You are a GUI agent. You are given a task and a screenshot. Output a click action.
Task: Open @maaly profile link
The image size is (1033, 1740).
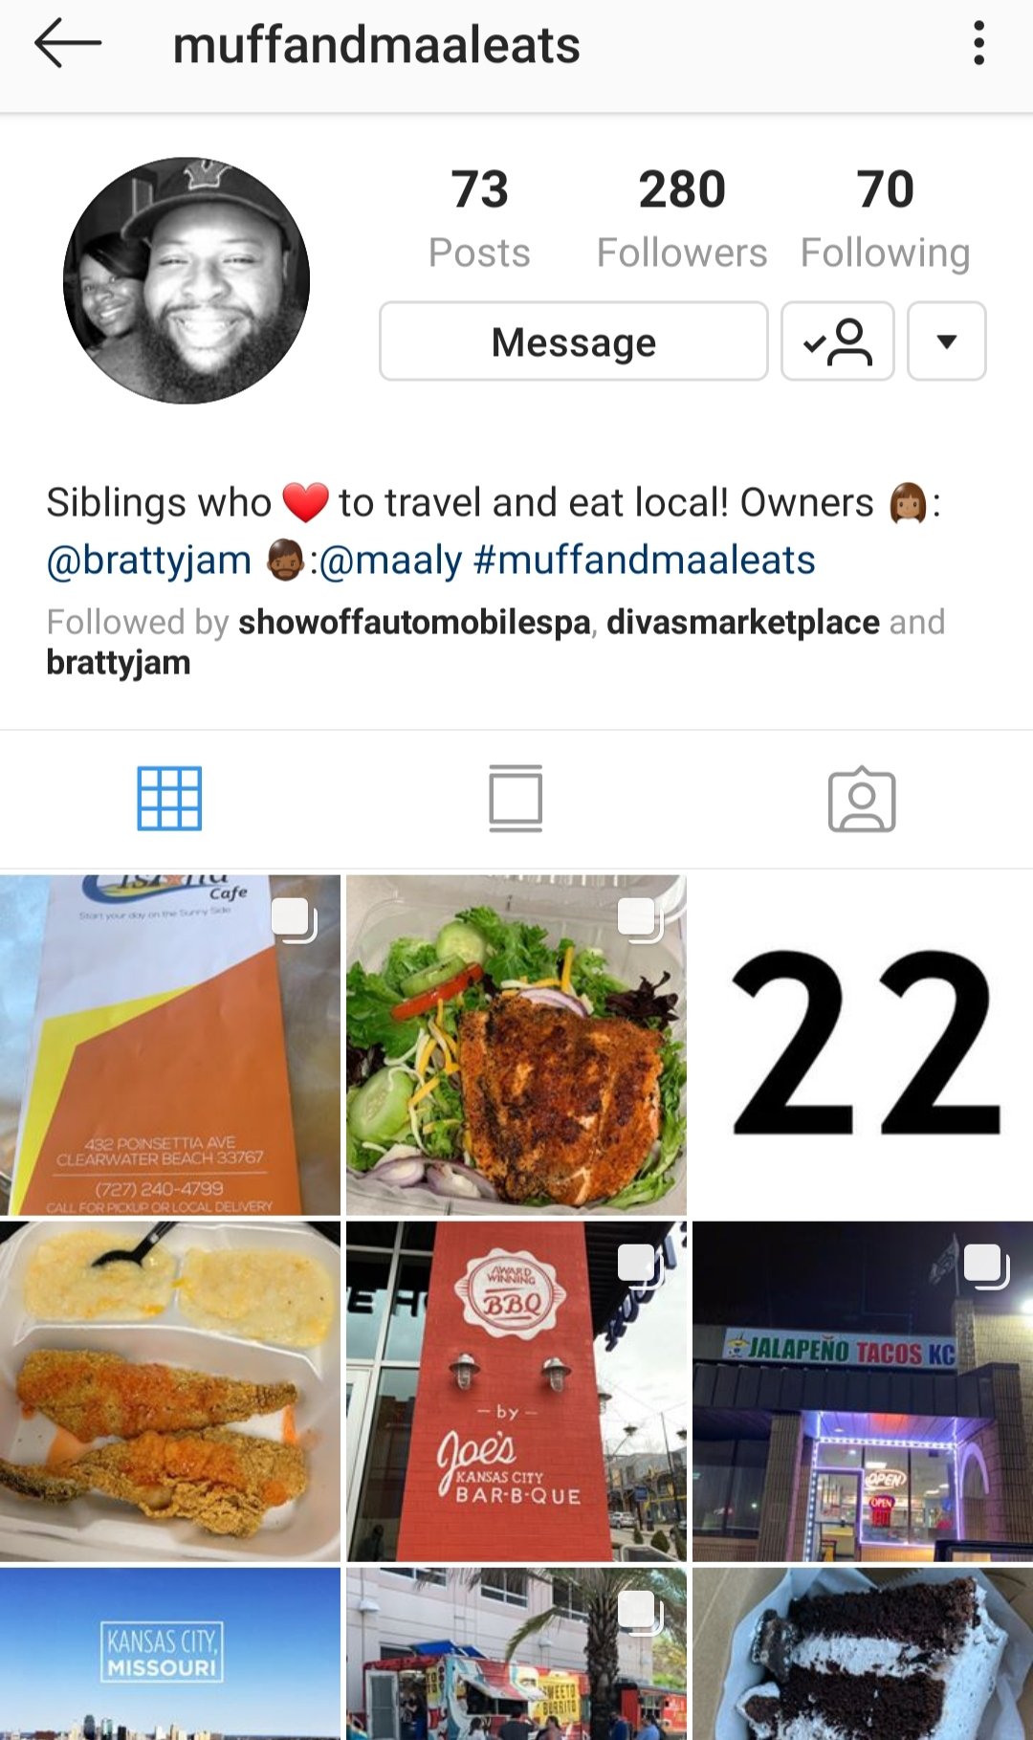390,561
